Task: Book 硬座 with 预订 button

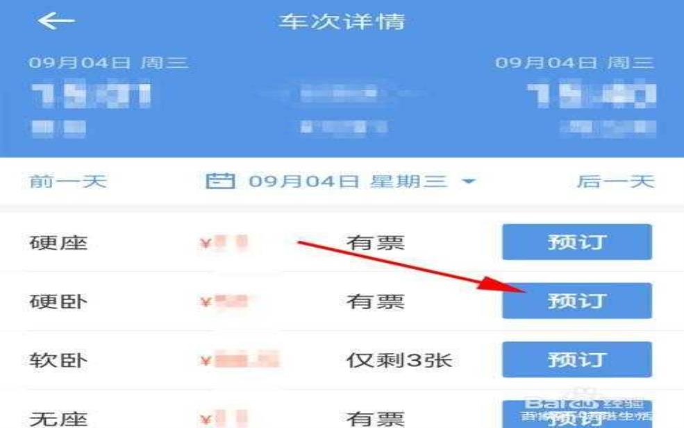Action: click(x=576, y=242)
